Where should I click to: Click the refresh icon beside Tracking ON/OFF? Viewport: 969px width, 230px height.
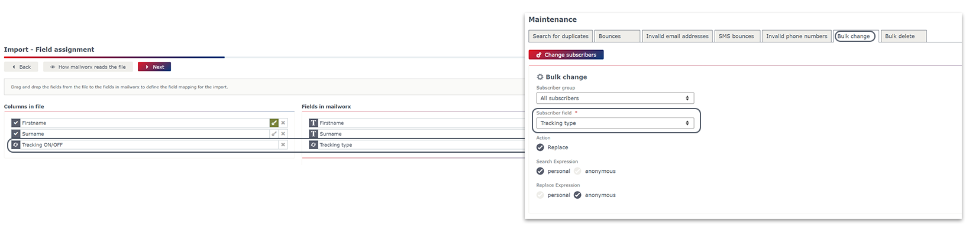[16, 144]
